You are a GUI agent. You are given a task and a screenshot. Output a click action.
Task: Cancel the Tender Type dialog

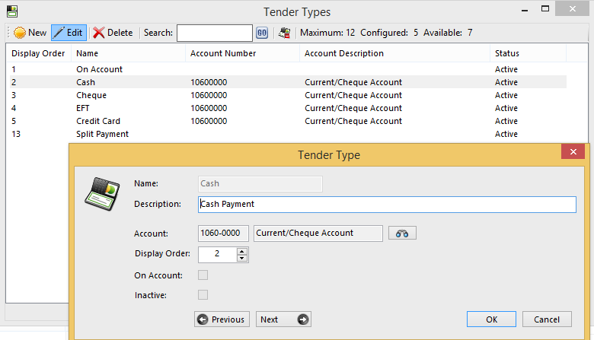tap(547, 319)
